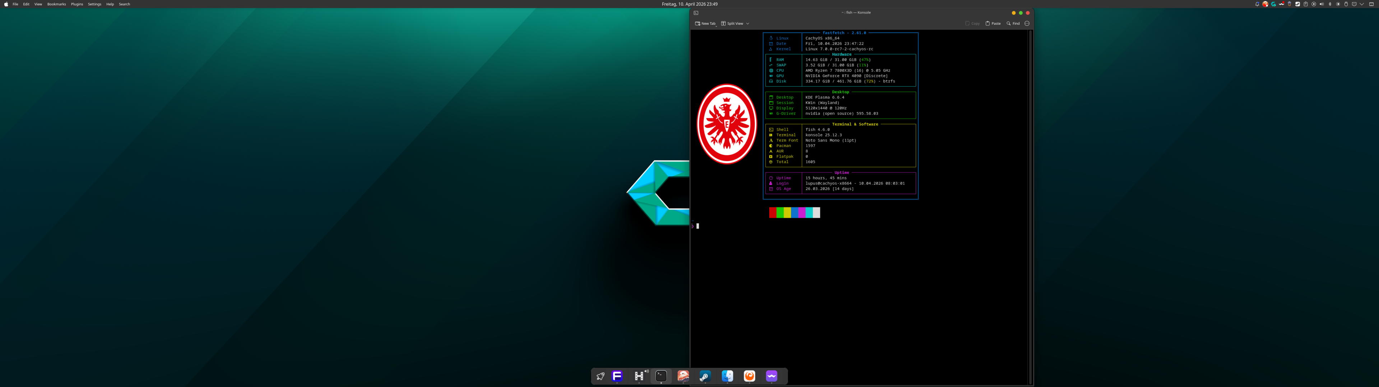The width and height of the screenshot is (1379, 387).
Task: Open volume control in system tray
Action: coord(1322,4)
